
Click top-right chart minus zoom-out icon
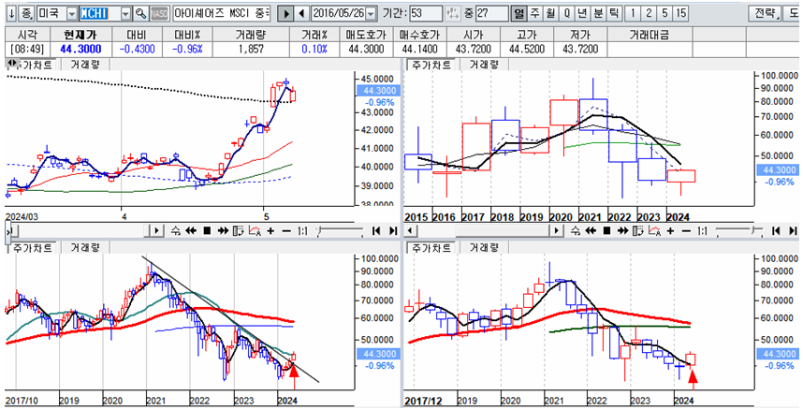click(x=686, y=230)
